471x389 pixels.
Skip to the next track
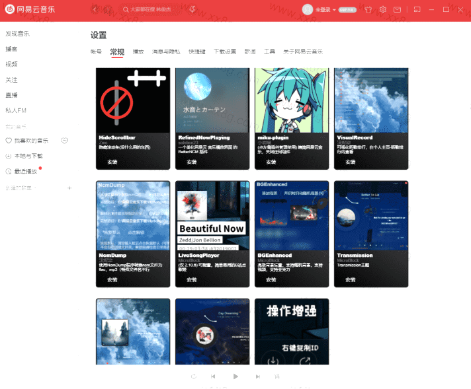[258, 376]
